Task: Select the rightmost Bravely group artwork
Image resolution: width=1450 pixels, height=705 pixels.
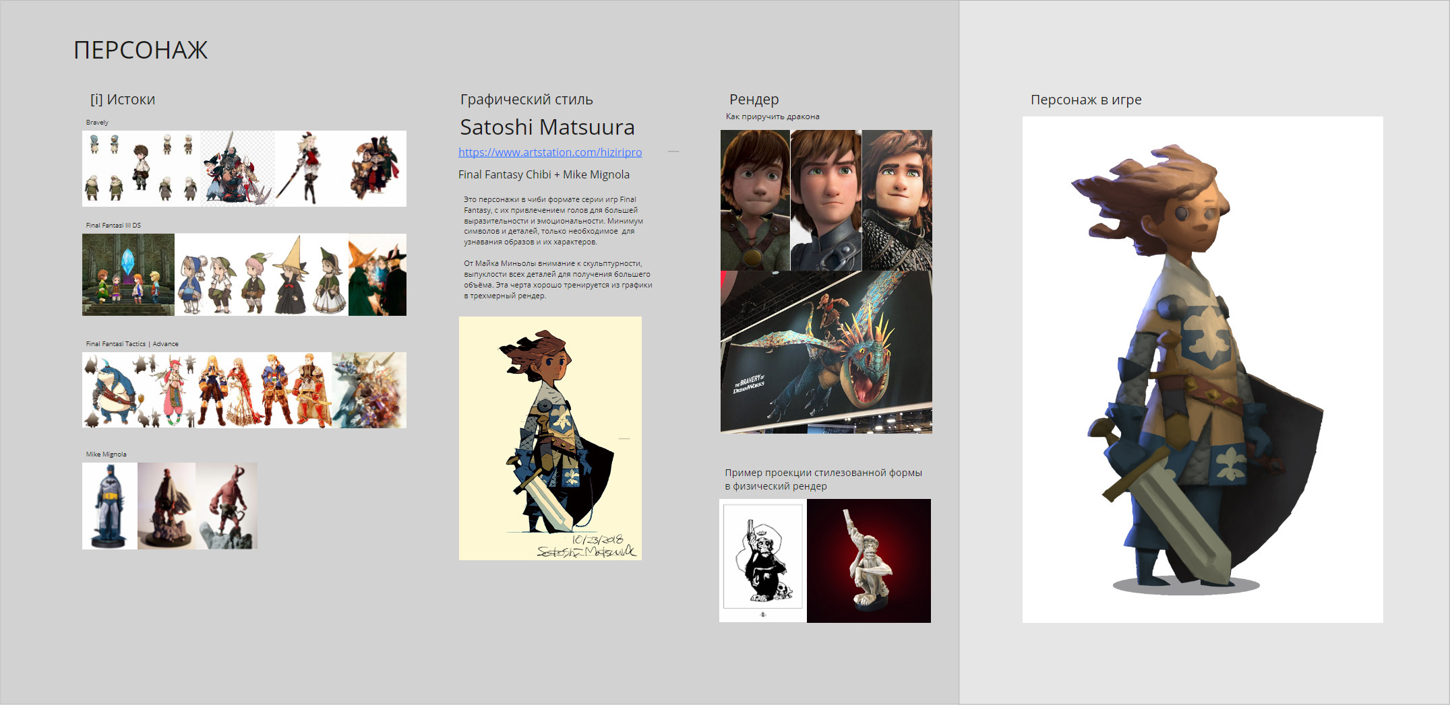Action: [374, 168]
